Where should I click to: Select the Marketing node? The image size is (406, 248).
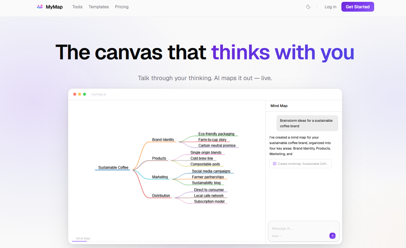[160, 177]
